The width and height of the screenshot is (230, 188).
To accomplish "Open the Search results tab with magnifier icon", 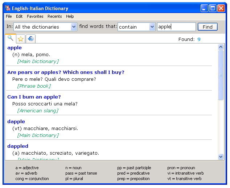I will 11,38.
